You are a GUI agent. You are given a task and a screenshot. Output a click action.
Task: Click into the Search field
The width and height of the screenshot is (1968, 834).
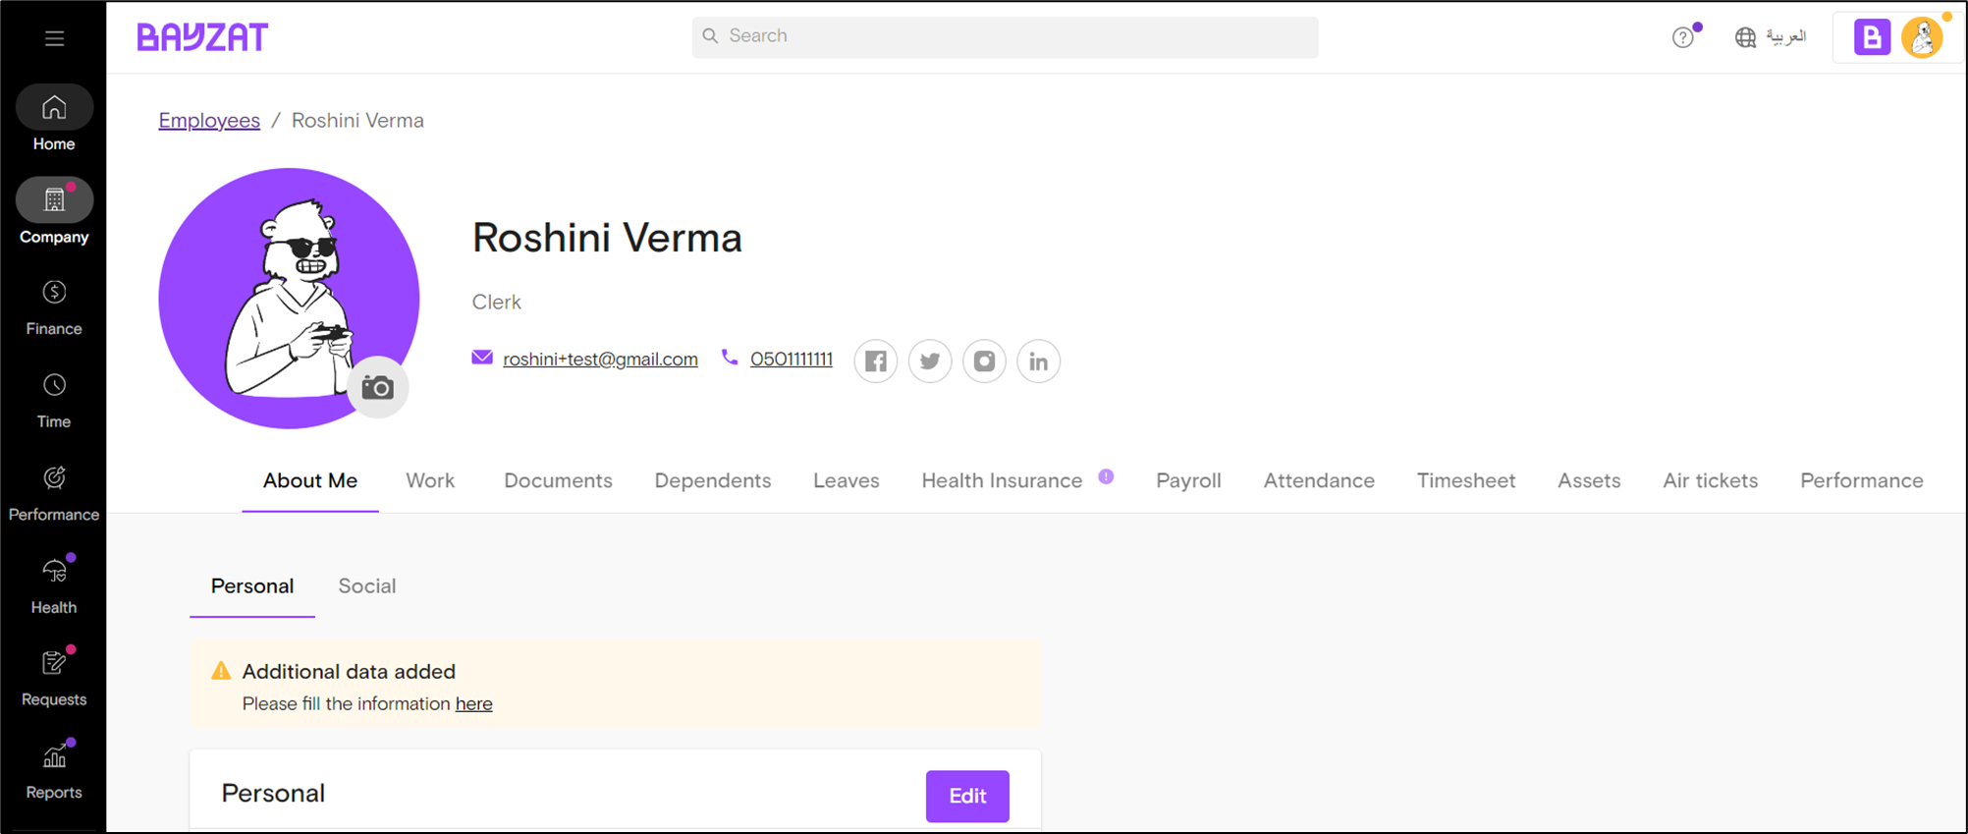tap(1005, 36)
